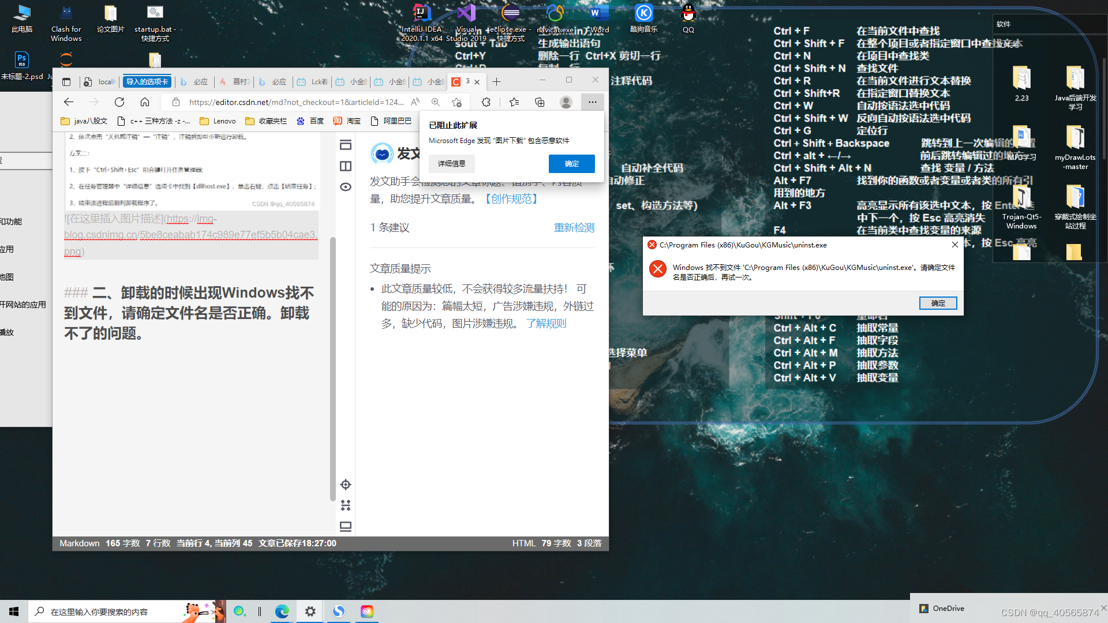Open the tab actions menu icon
This screenshot has width=1108, height=623.
[x=66, y=82]
